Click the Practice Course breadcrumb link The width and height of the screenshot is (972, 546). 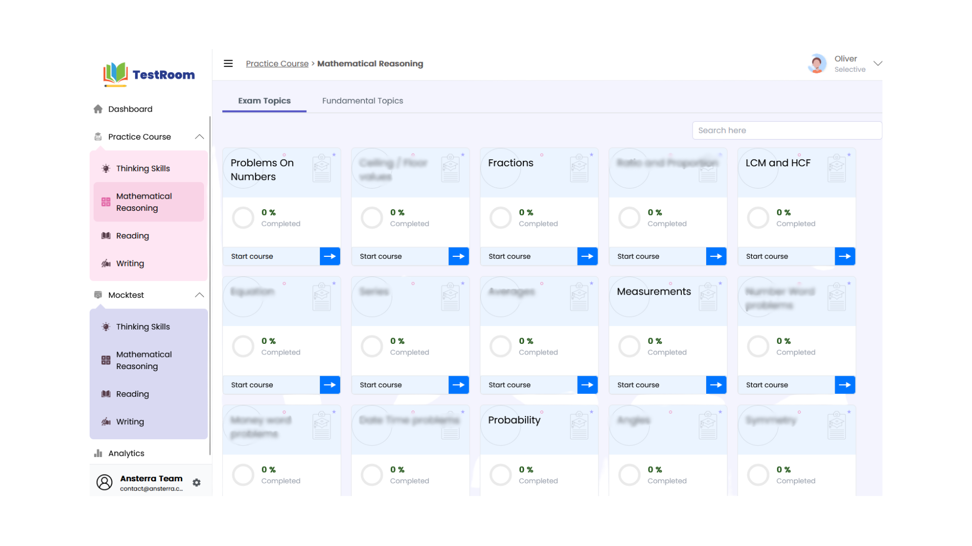277,64
